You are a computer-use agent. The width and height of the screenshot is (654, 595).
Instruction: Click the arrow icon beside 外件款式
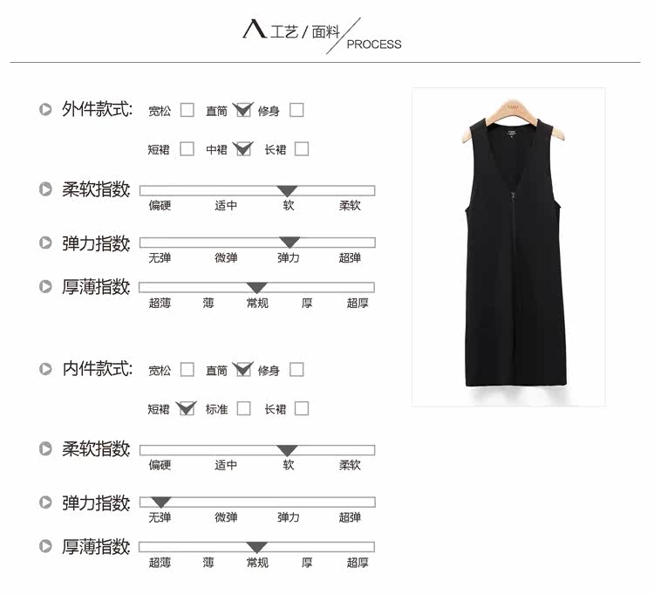tap(45, 109)
